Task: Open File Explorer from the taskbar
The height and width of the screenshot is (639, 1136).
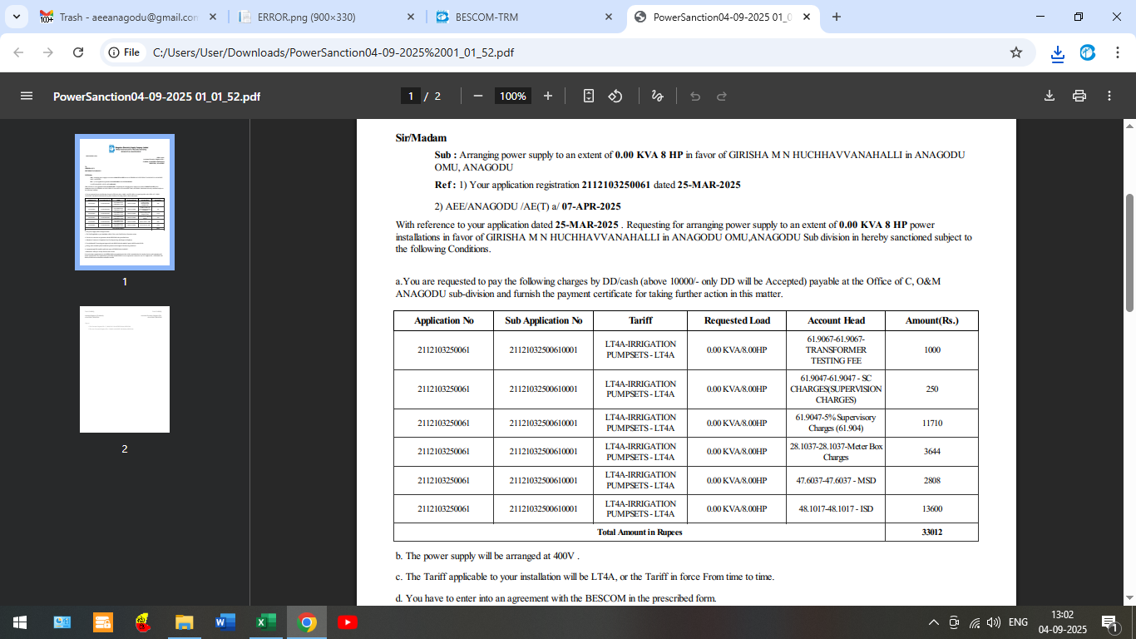Action: coord(184,622)
